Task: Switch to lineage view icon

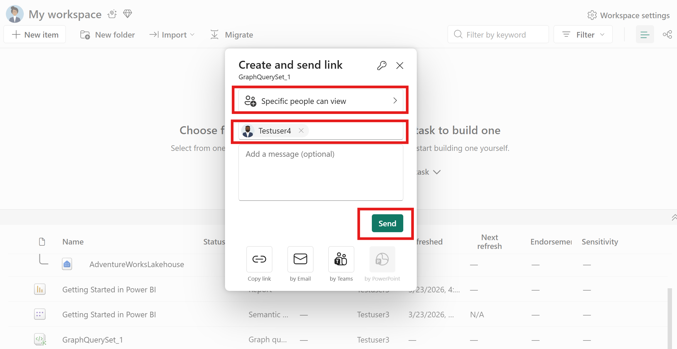Action: 667,35
